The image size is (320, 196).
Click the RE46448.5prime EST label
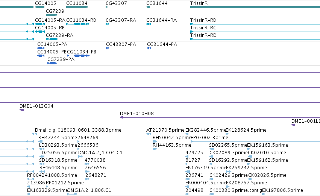58,168
